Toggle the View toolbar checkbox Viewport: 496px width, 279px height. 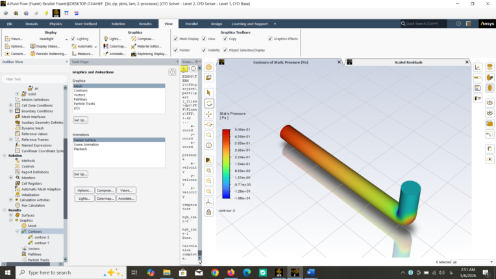pyautogui.click(x=204, y=39)
